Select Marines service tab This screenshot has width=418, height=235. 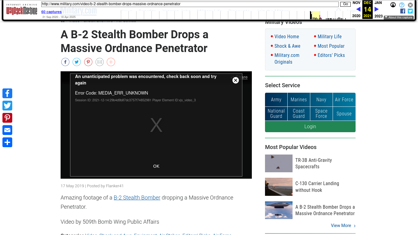pos(299,100)
